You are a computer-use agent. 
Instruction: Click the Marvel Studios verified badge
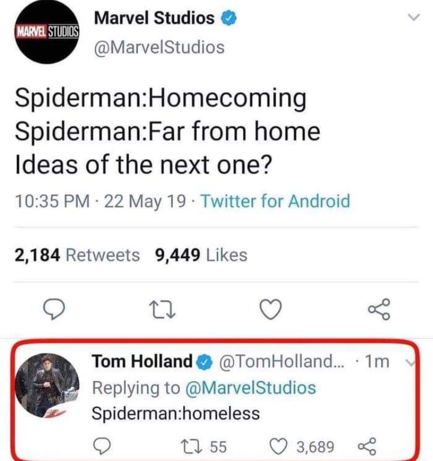pyautogui.click(x=229, y=19)
